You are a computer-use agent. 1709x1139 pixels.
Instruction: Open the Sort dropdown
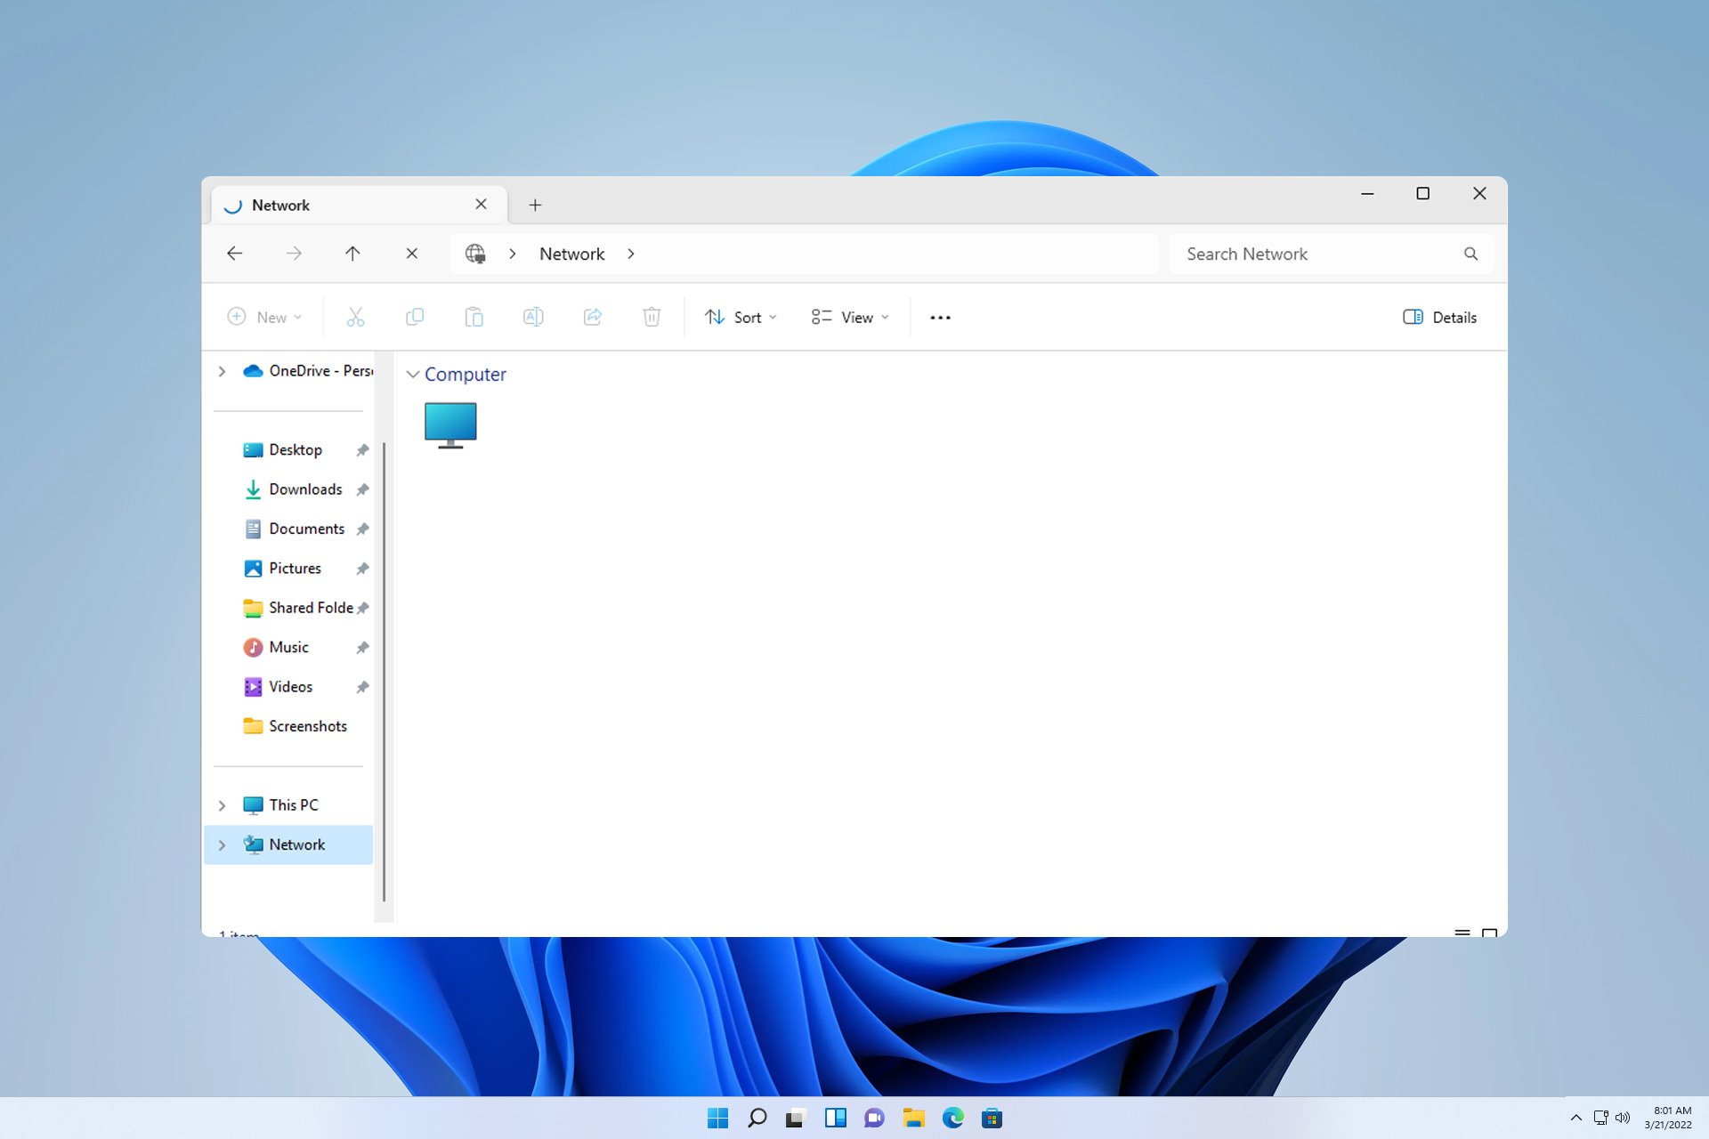click(740, 317)
